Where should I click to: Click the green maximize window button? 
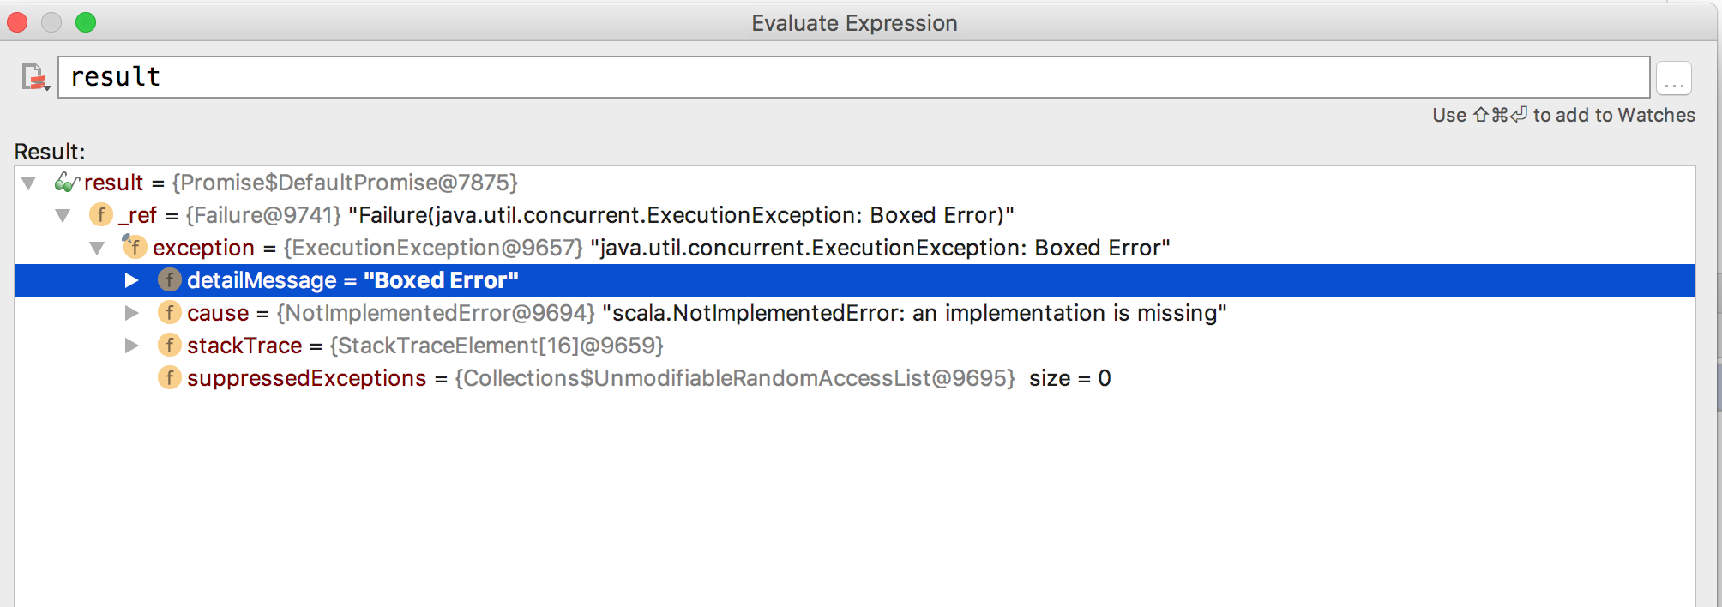(86, 22)
